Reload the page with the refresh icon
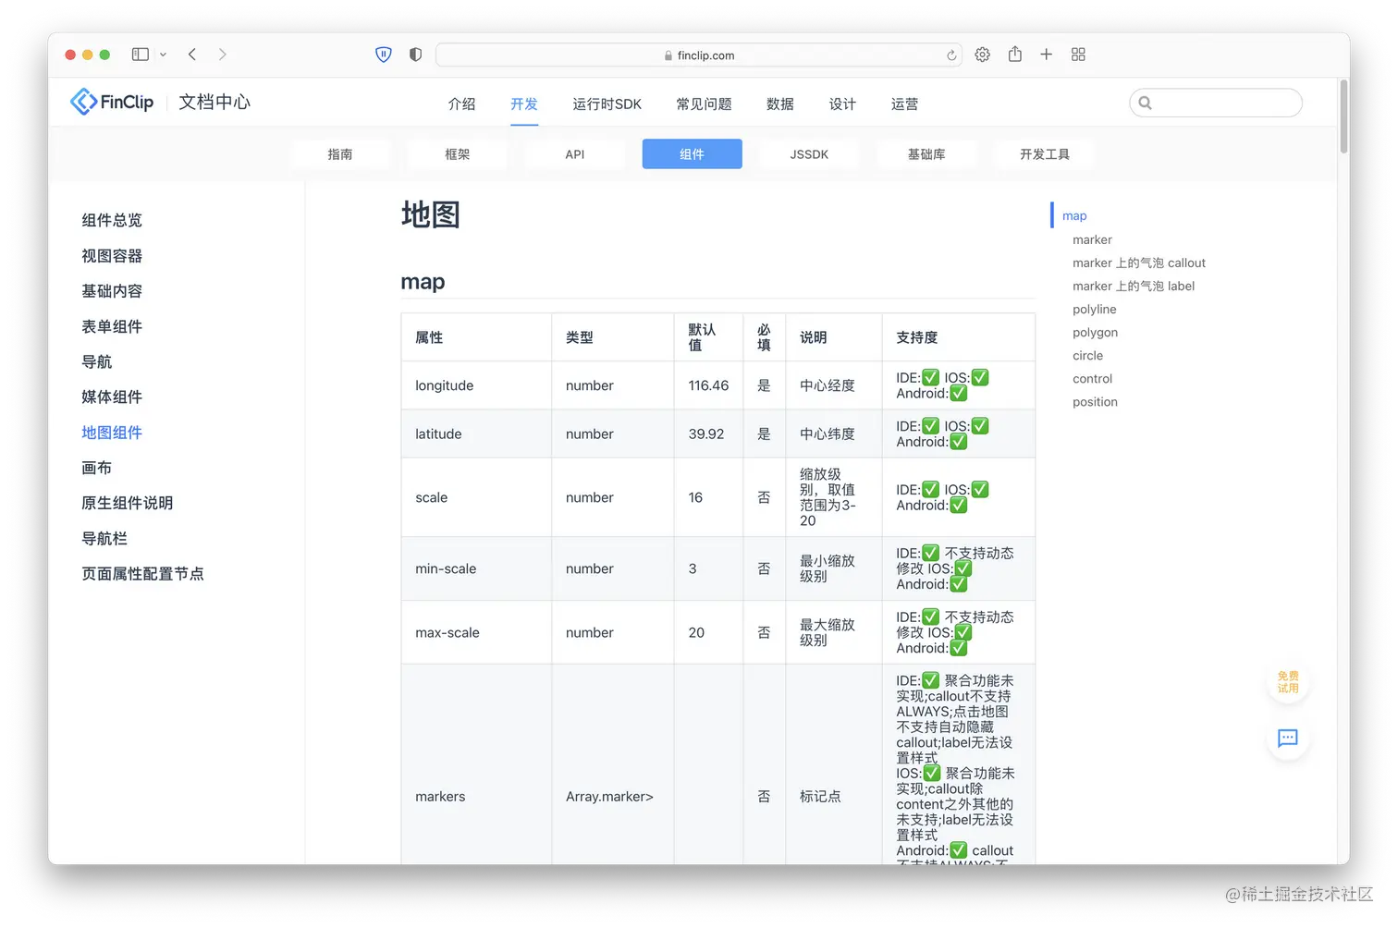The height and width of the screenshot is (928, 1398). tap(951, 55)
